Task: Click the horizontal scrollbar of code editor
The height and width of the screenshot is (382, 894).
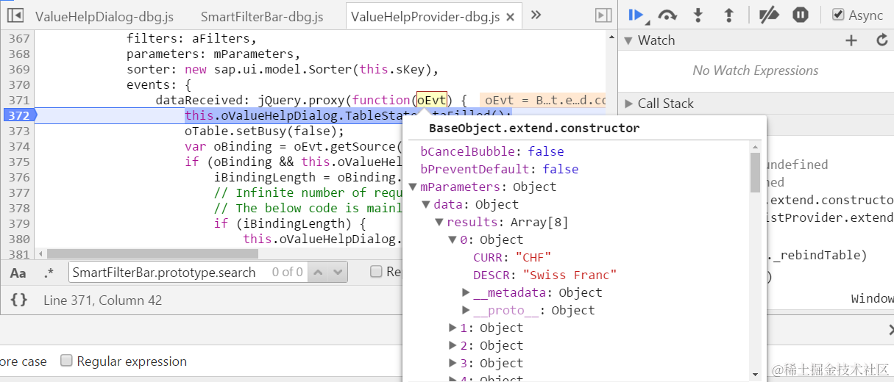Action: [152, 253]
